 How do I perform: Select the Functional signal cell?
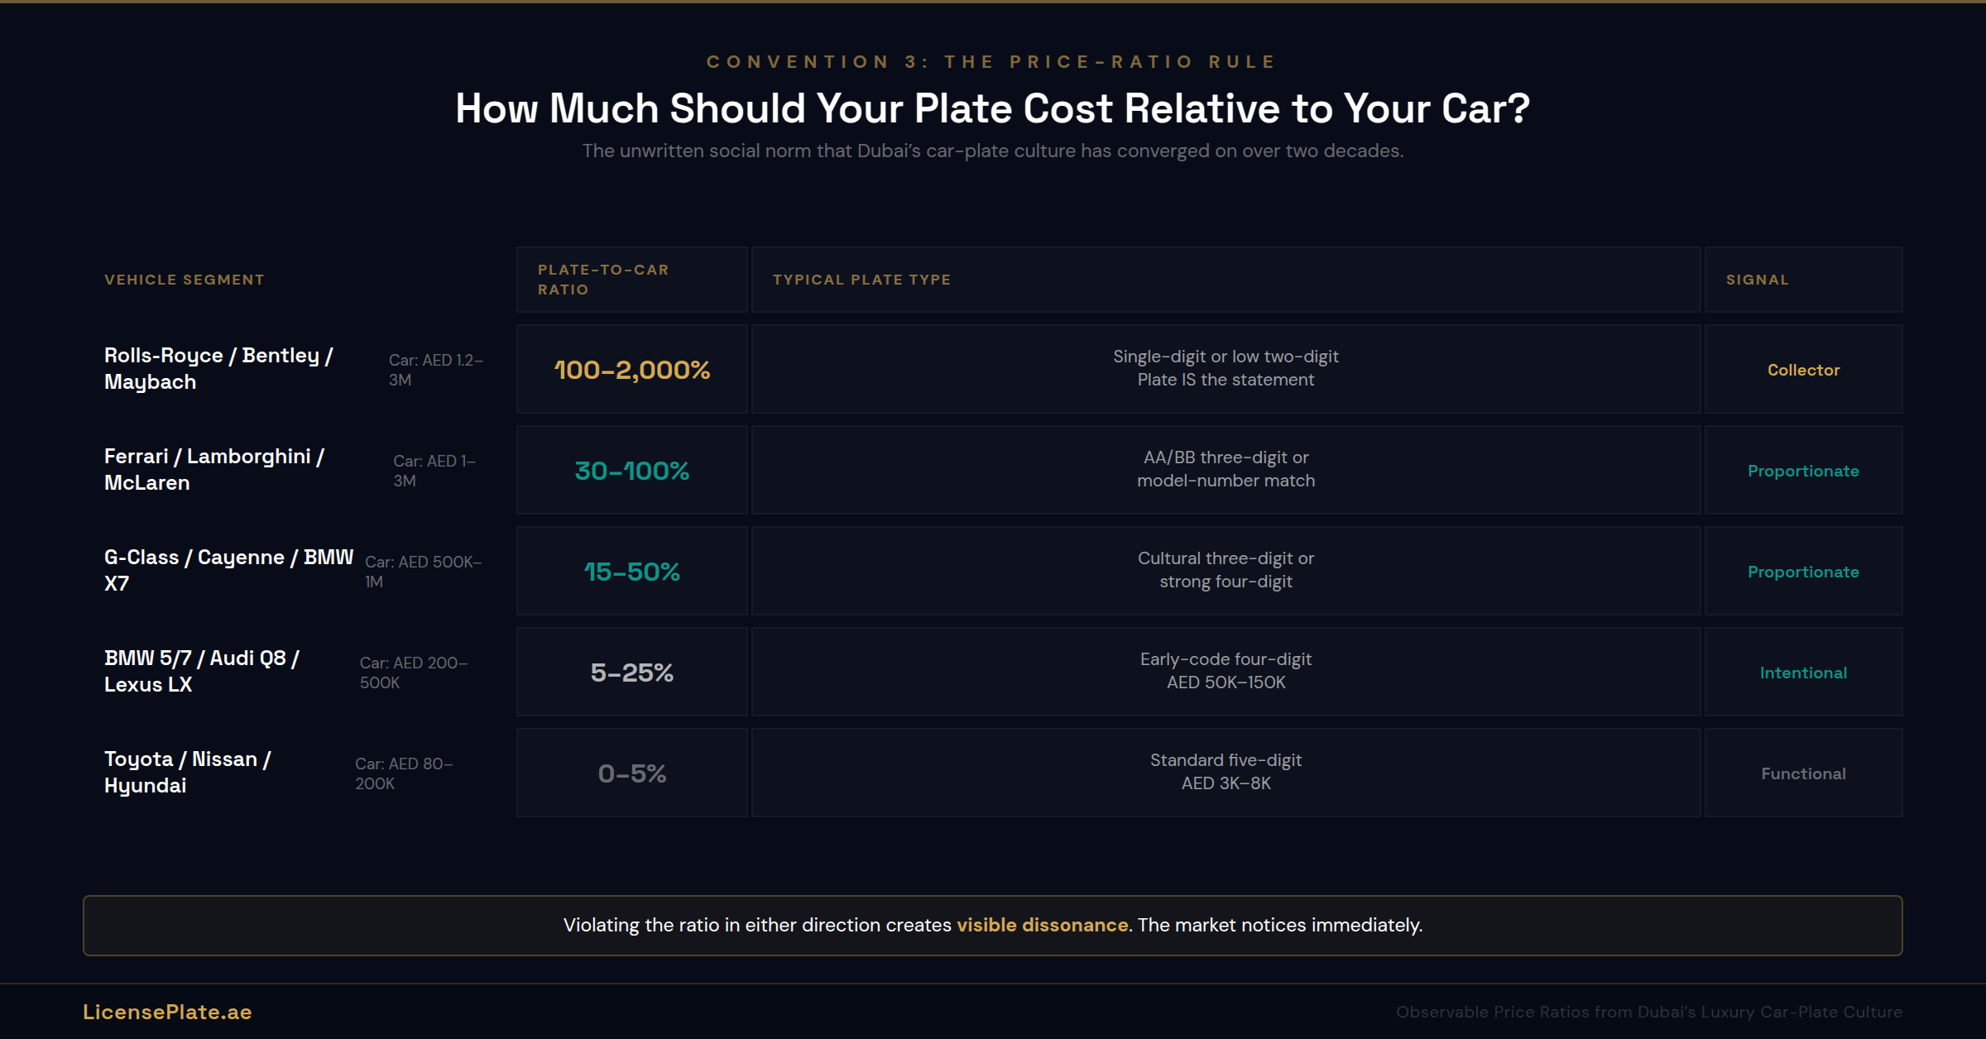click(1803, 773)
